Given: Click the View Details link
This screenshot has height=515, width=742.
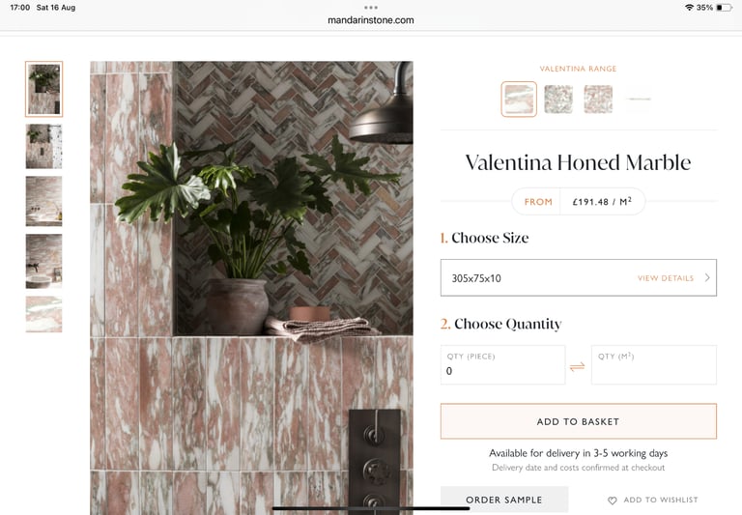Looking at the screenshot, I should (666, 278).
